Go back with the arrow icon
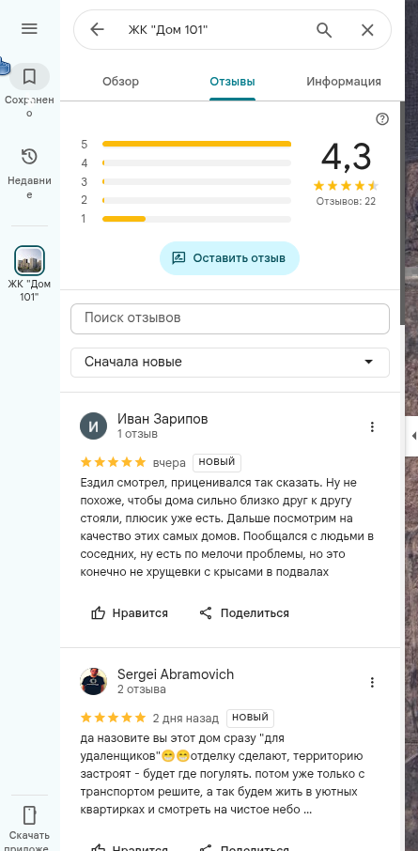Screen dimensions: 418x851 coord(97,29)
